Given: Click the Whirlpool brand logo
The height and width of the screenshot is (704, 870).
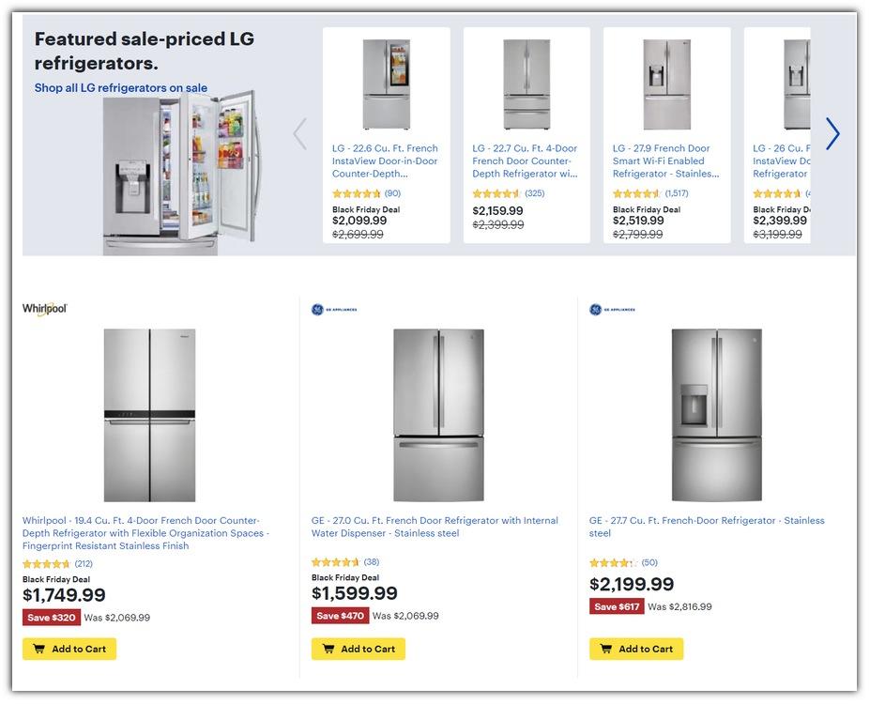Looking at the screenshot, I should pos(45,309).
